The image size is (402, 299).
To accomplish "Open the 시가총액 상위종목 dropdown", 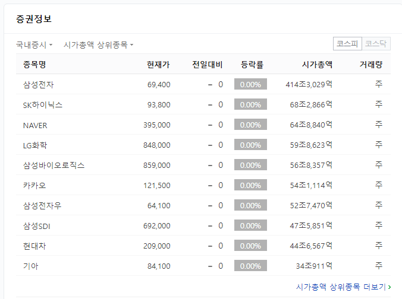I will click(x=99, y=44).
